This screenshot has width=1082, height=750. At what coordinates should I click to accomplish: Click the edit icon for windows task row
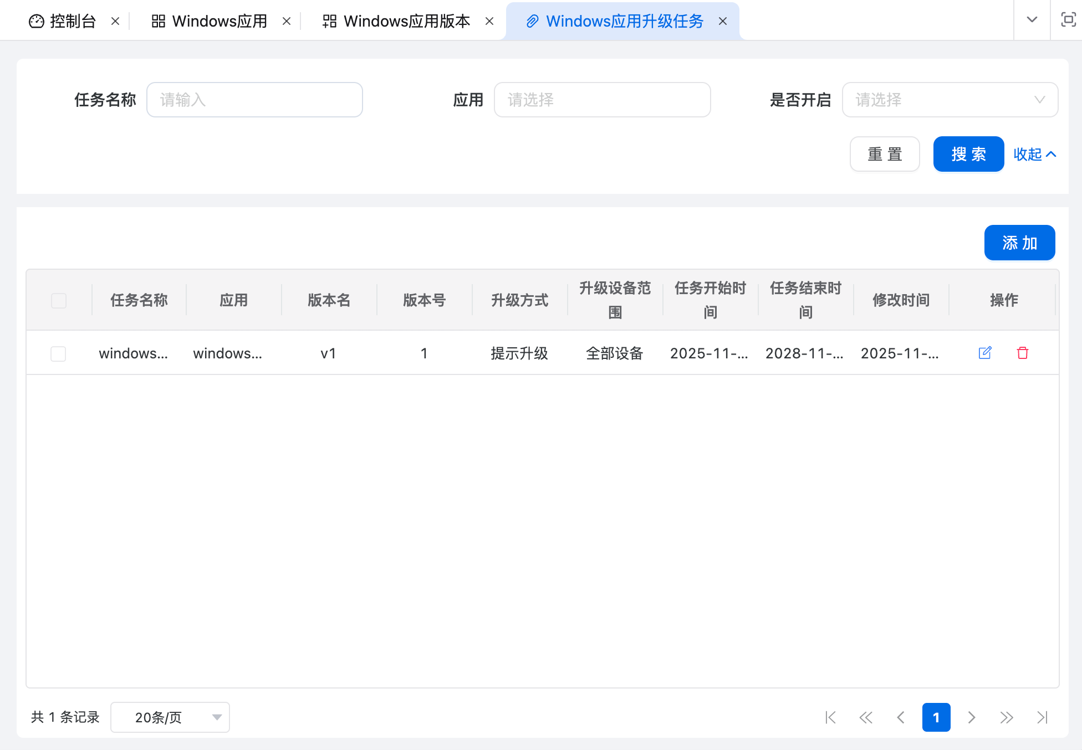coord(984,353)
